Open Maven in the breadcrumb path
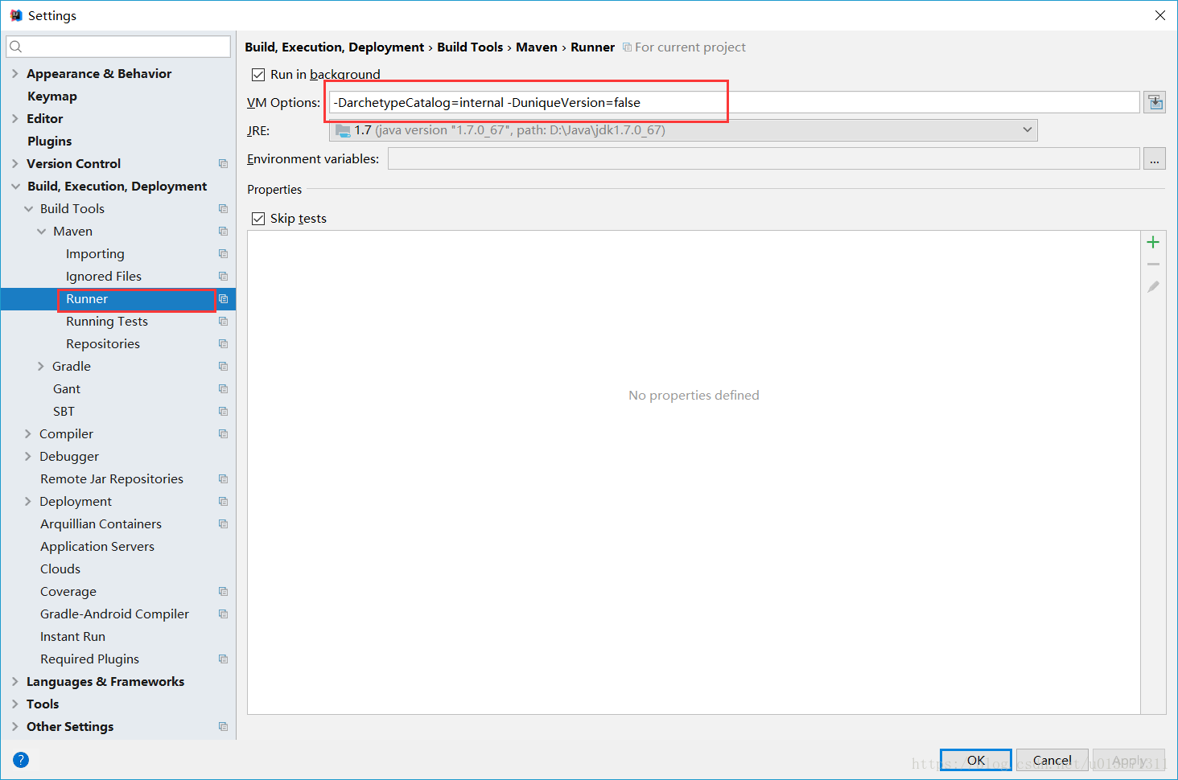Image resolution: width=1178 pixels, height=780 pixels. tap(537, 47)
